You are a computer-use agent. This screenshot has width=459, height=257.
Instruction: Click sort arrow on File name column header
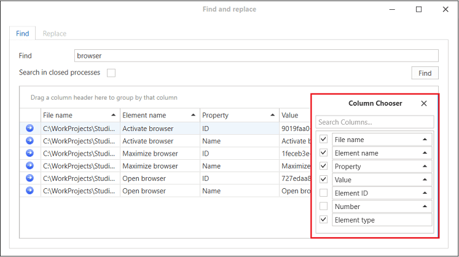click(x=114, y=115)
